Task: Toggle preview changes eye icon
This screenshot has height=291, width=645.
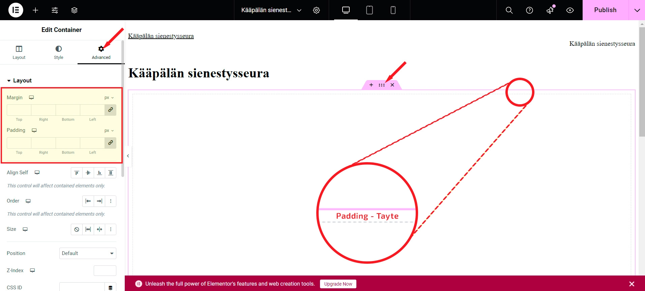Action: (570, 10)
